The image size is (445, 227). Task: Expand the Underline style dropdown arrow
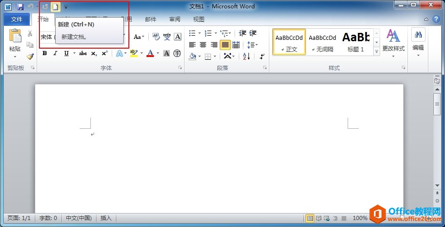click(x=74, y=53)
